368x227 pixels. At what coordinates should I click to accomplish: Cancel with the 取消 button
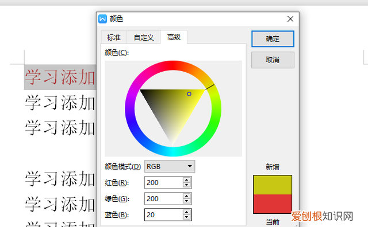(273, 60)
